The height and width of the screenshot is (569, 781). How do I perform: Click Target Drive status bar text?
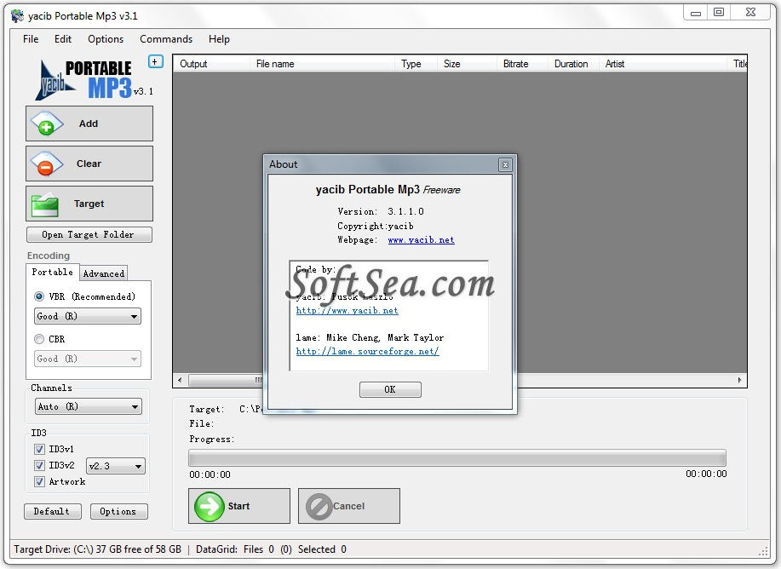tap(98, 549)
